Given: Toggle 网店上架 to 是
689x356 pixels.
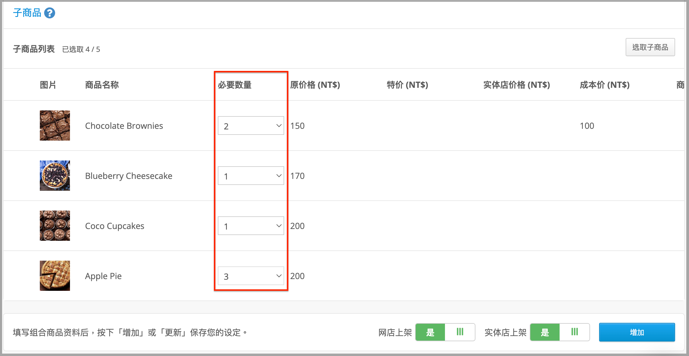Looking at the screenshot, I should point(430,332).
